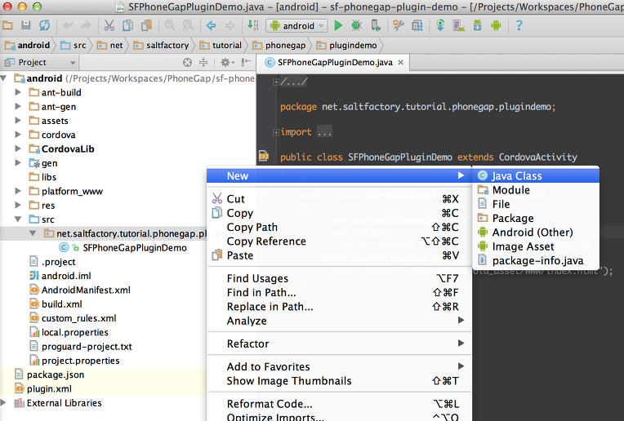Expand the folded header comment
Image resolution: width=624 pixels, height=421 pixels.
click(x=276, y=82)
